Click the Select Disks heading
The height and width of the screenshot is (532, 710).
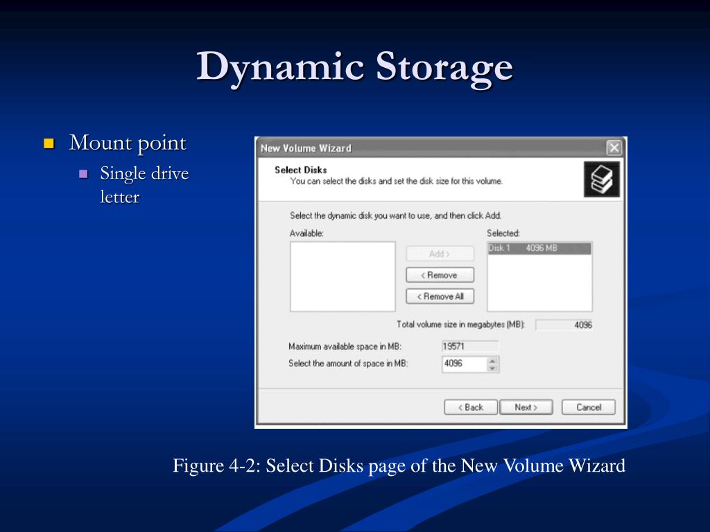click(x=301, y=170)
